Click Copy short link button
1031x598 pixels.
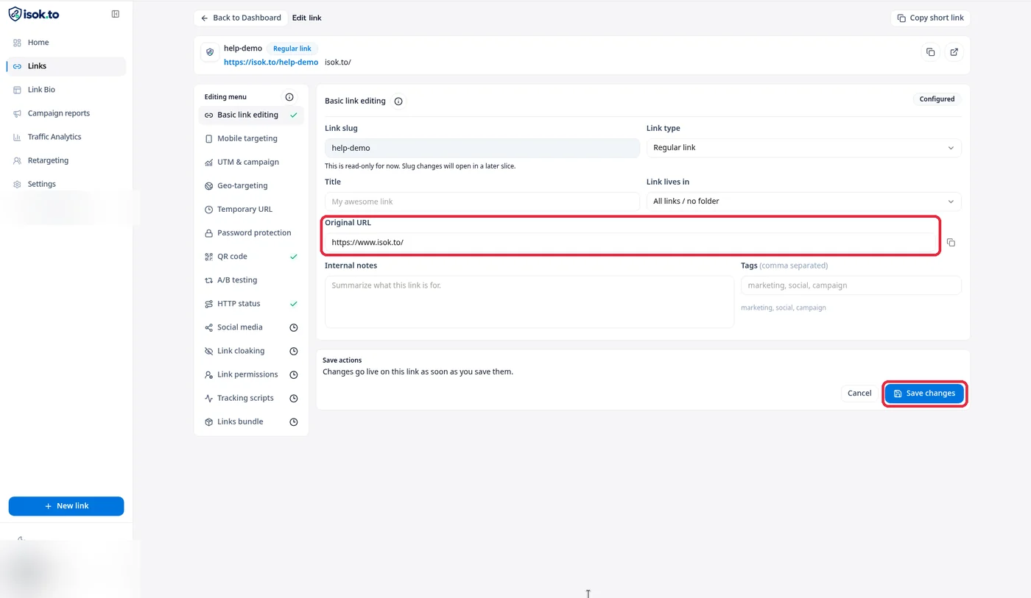point(930,18)
